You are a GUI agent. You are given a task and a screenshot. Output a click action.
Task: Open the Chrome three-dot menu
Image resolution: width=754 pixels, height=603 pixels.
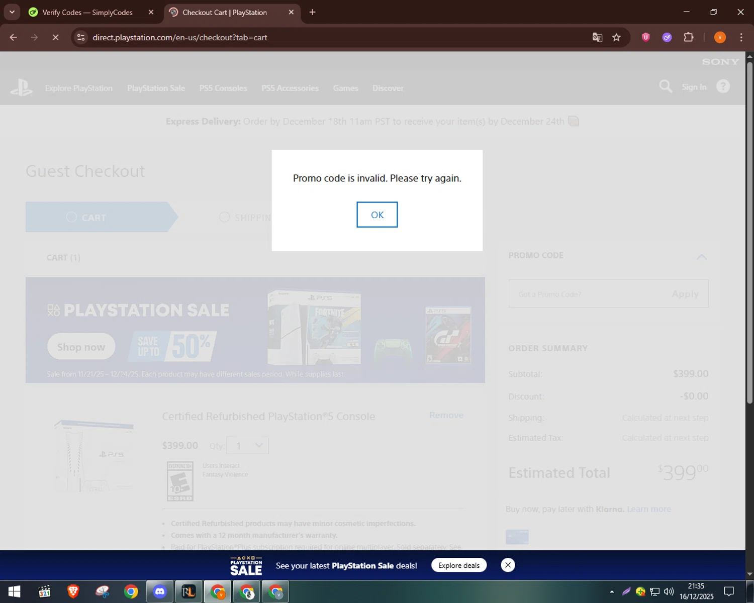tap(741, 37)
